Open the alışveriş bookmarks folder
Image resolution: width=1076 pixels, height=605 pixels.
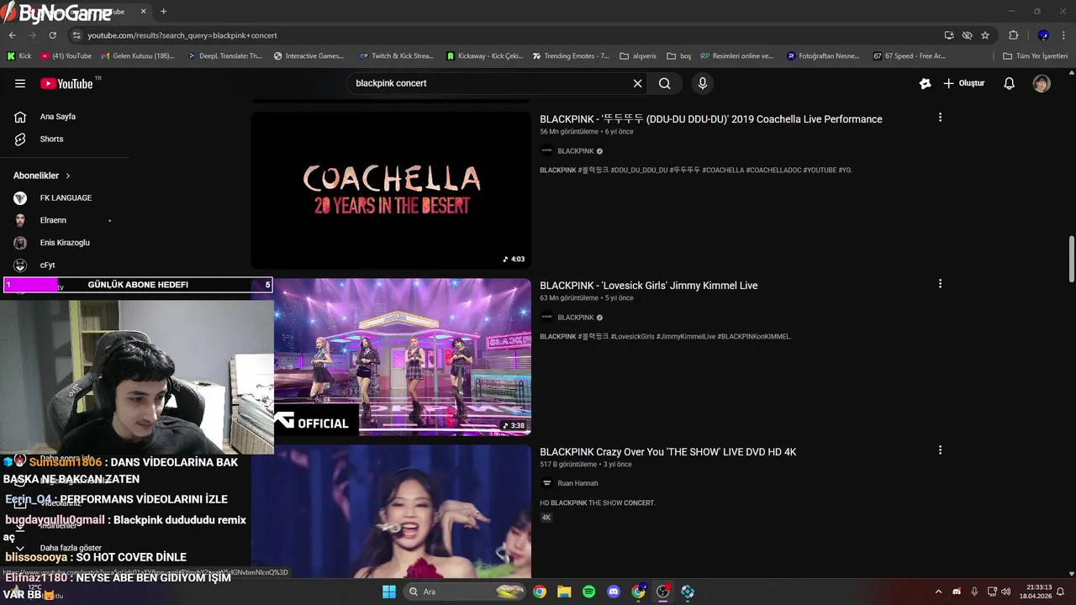(638, 56)
